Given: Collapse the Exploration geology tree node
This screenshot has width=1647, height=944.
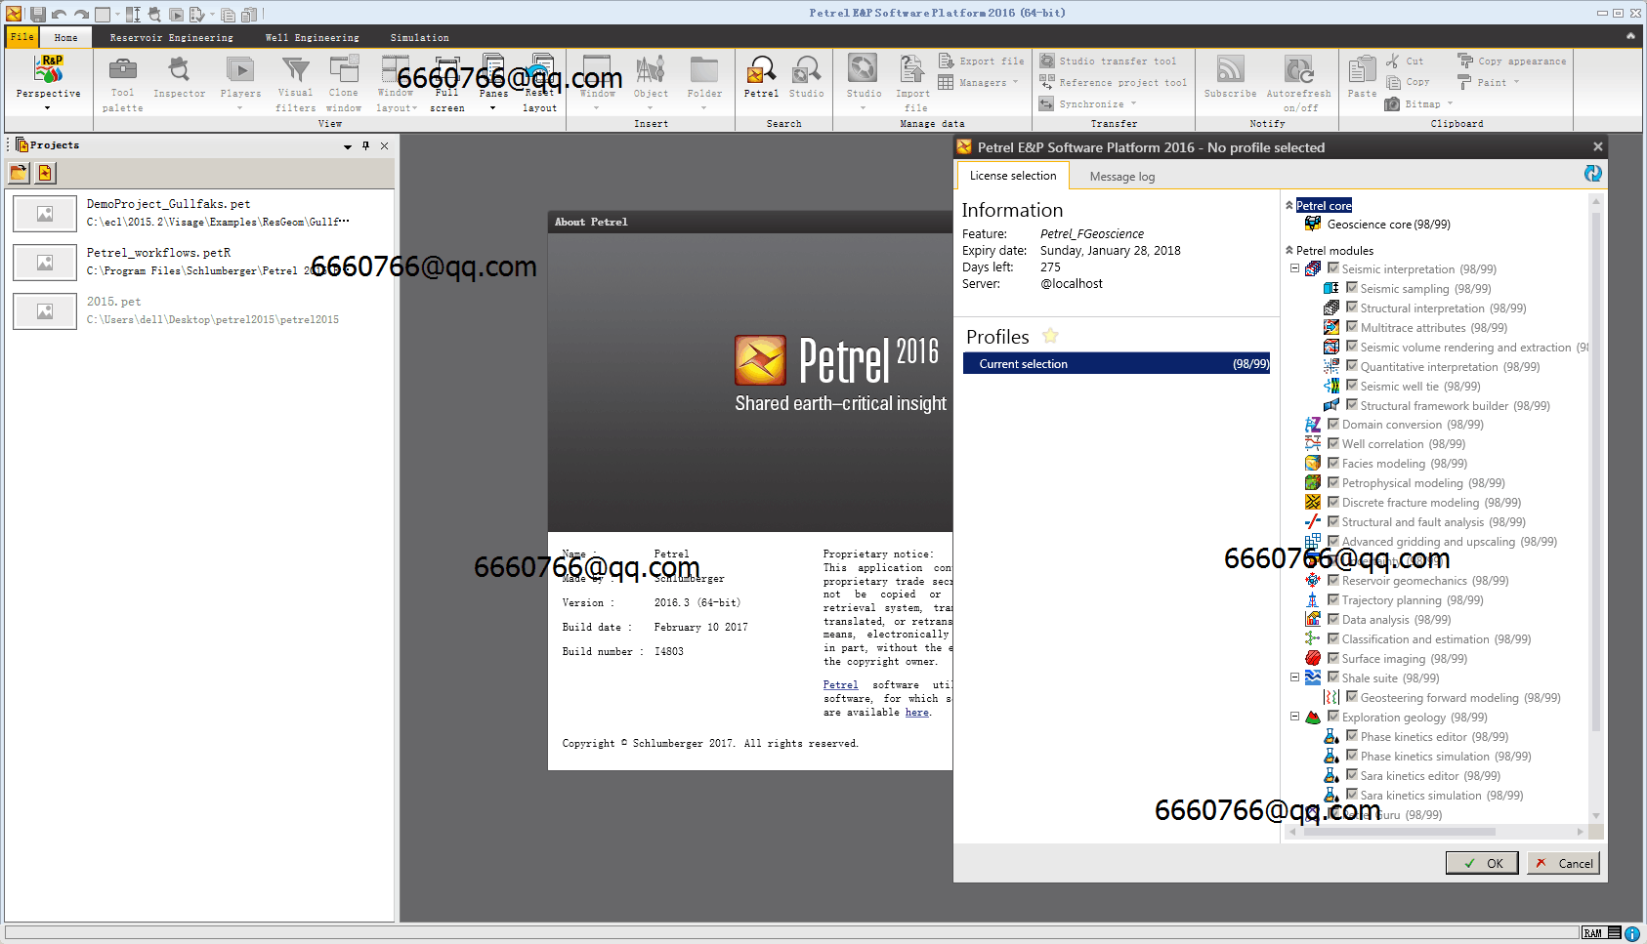Looking at the screenshot, I should [1294, 717].
